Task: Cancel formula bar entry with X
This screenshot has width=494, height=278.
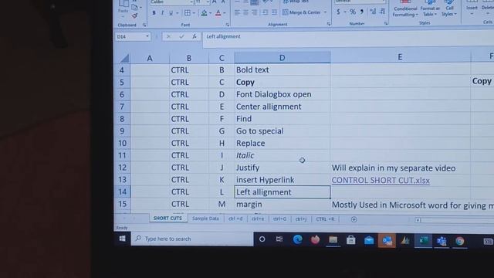Action: click(168, 36)
